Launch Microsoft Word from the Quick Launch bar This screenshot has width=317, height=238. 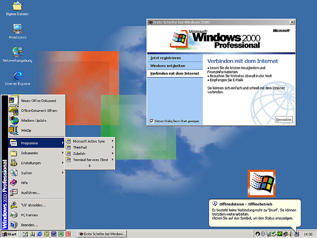click(54, 234)
